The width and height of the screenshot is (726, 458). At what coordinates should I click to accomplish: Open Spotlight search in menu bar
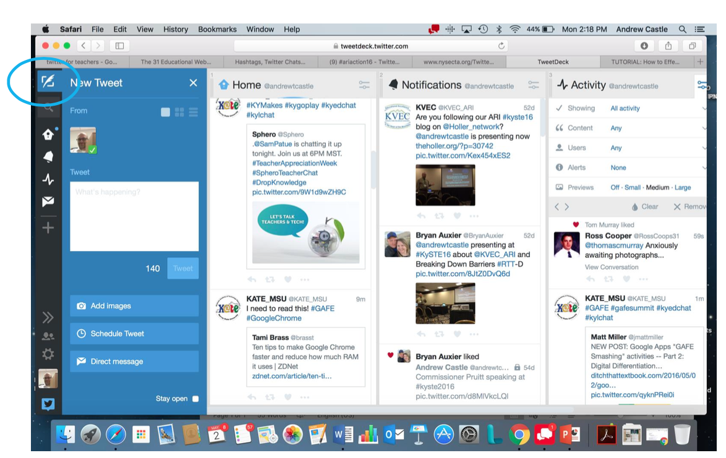pos(683,29)
